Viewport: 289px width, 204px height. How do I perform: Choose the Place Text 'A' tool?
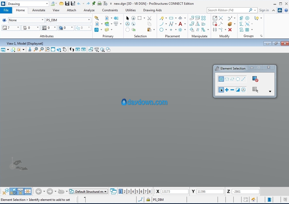tap(180, 24)
